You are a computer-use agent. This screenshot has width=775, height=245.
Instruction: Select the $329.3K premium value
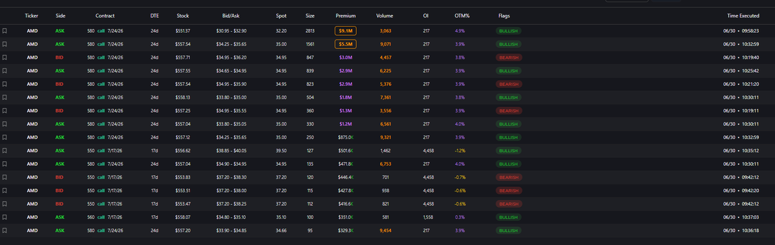click(346, 230)
